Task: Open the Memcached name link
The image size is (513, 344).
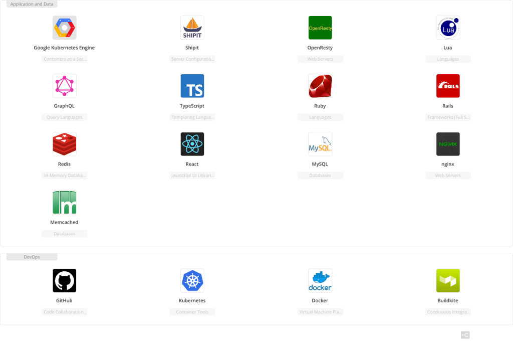Action: (64, 222)
